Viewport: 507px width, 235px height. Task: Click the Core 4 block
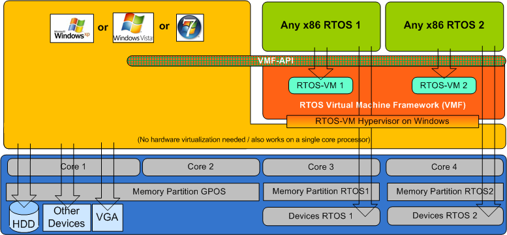click(444, 167)
